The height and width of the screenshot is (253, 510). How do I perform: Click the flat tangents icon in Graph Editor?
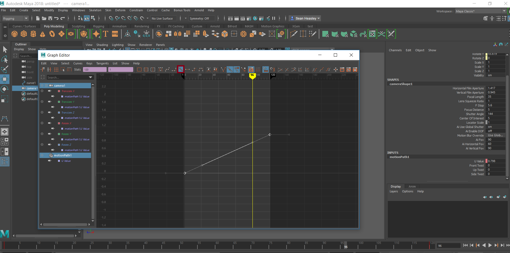tap(187, 69)
